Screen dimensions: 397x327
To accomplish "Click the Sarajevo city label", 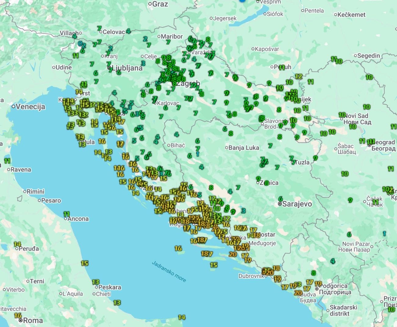I will coord(297,204).
